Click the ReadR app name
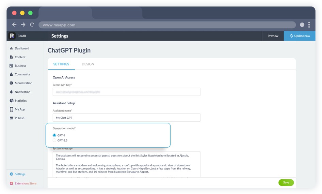The image size is (322, 194). tap(22, 36)
